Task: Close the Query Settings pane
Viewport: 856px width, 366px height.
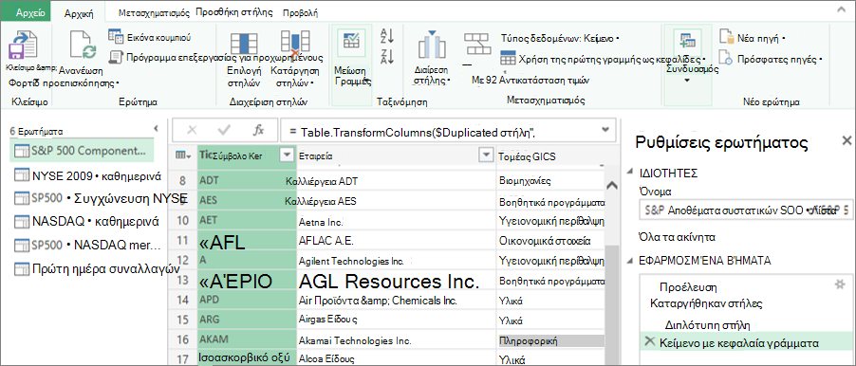Action: (x=847, y=141)
